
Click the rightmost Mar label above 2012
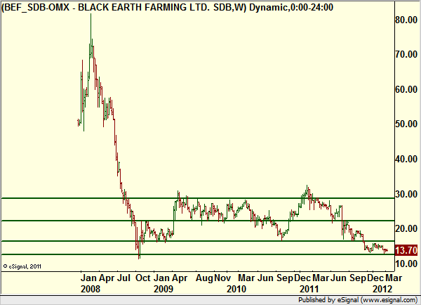pyautogui.click(x=394, y=278)
